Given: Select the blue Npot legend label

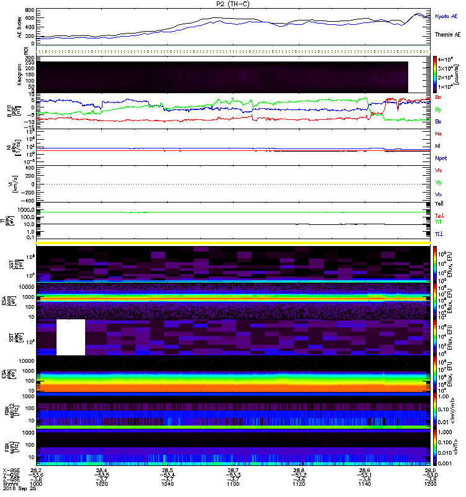Looking at the screenshot, I should tap(441, 158).
